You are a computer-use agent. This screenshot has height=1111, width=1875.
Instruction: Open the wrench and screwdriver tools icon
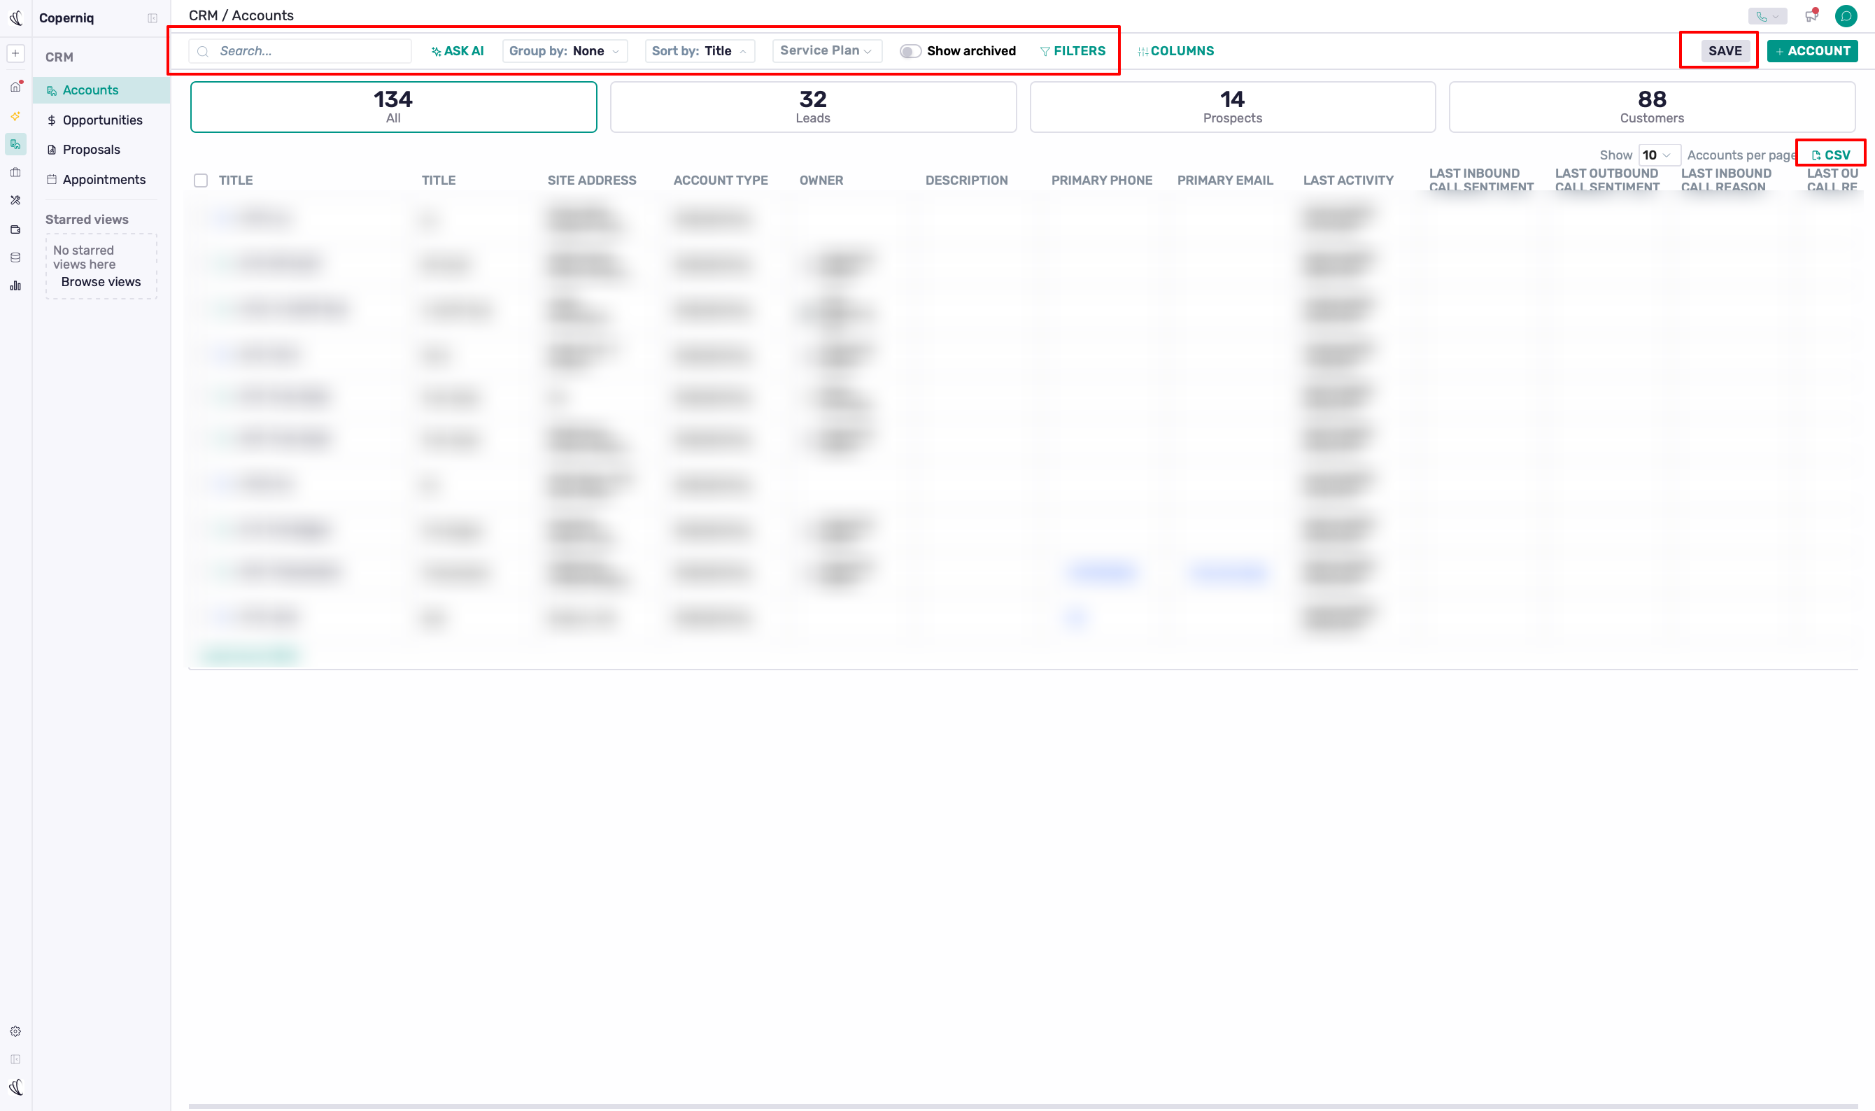pos(15,200)
